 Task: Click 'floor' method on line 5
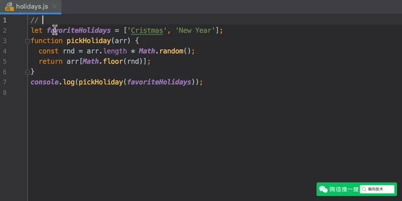[113, 61]
